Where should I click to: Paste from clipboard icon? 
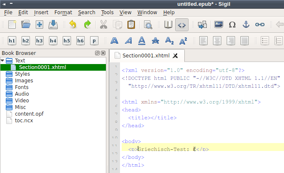(x=131, y=25)
